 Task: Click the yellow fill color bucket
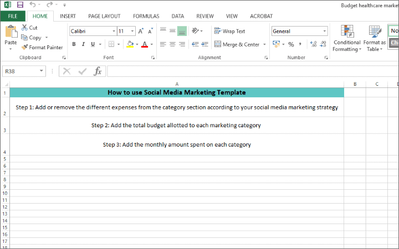pyautogui.click(x=130, y=44)
